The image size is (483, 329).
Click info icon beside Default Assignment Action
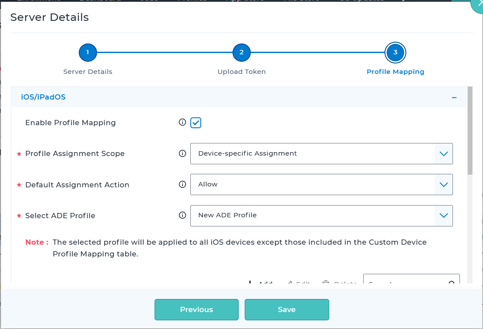[182, 184]
